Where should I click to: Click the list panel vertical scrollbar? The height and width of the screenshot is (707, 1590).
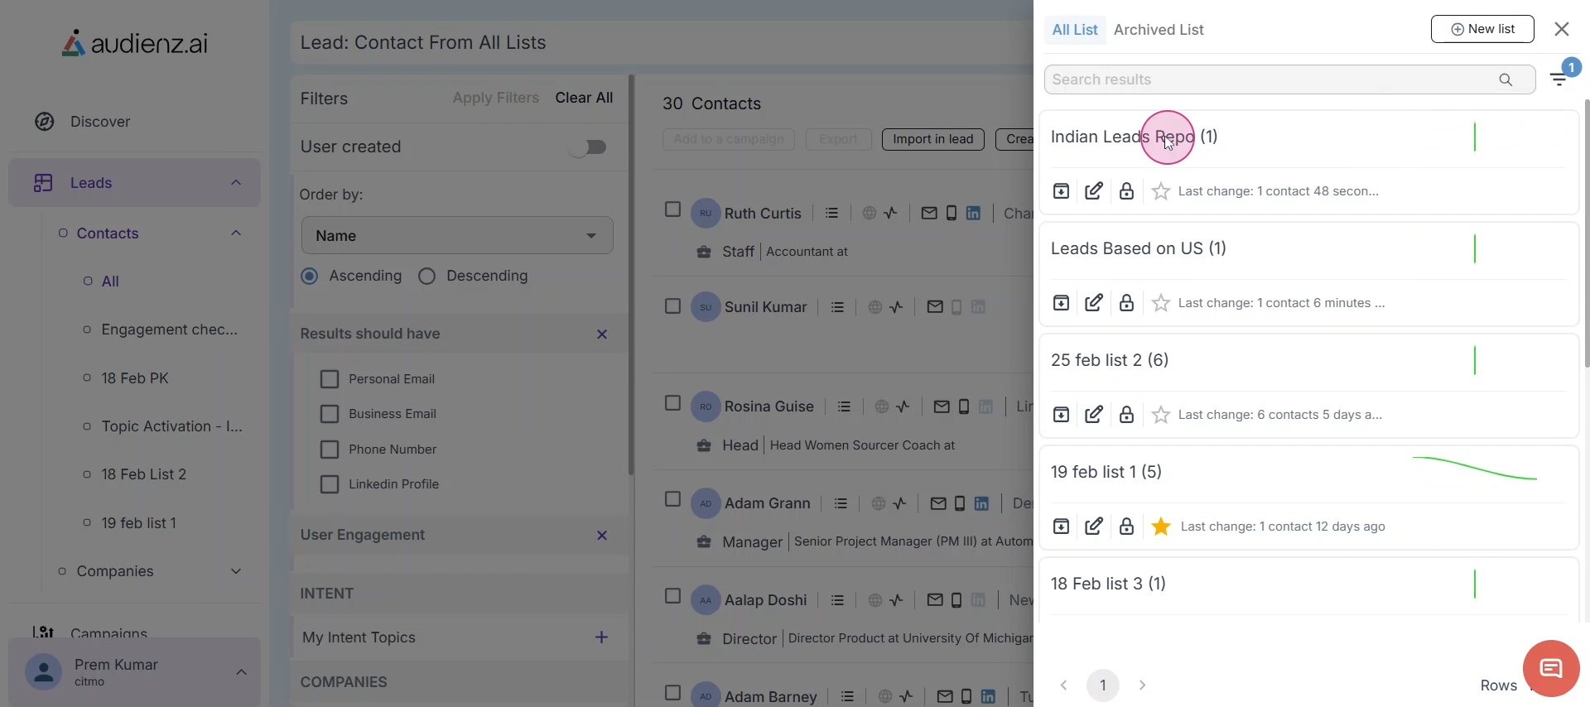tap(1587, 233)
